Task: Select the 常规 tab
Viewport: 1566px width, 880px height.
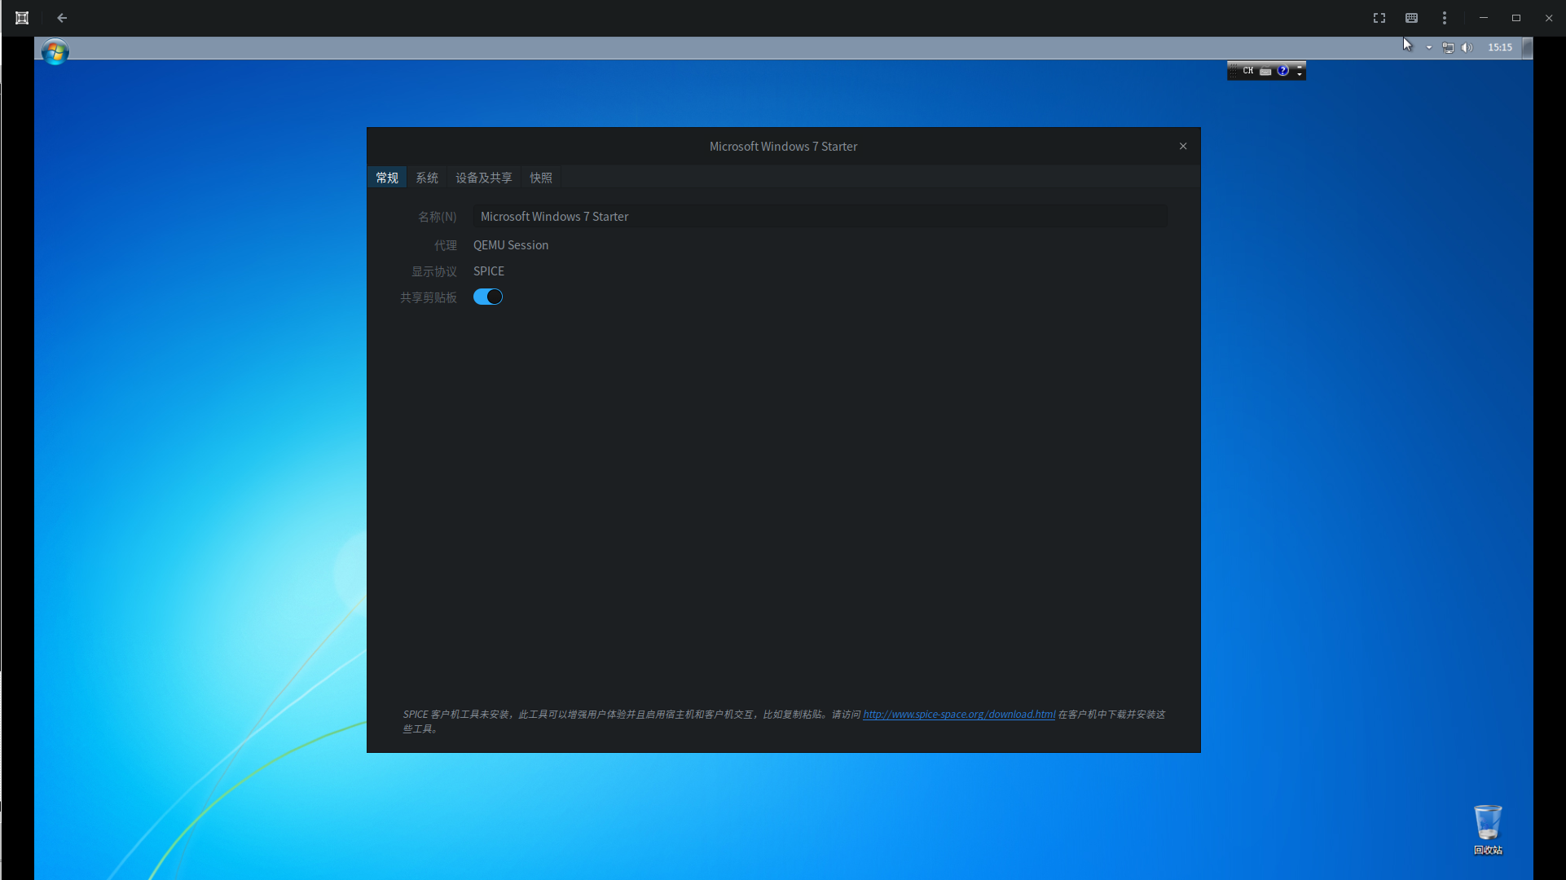Action: click(387, 178)
